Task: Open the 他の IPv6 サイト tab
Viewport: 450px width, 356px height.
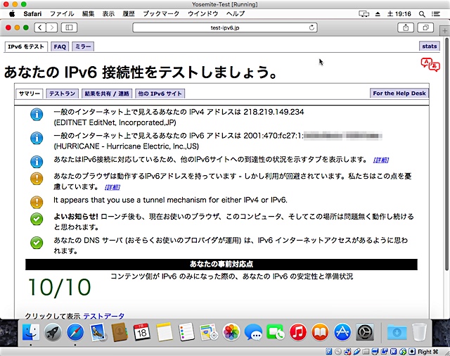Action: pyautogui.click(x=160, y=94)
